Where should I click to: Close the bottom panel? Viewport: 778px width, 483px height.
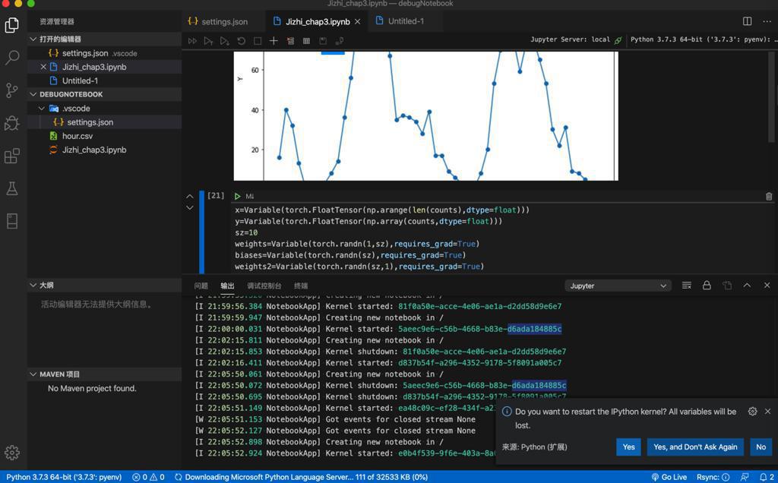point(767,286)
